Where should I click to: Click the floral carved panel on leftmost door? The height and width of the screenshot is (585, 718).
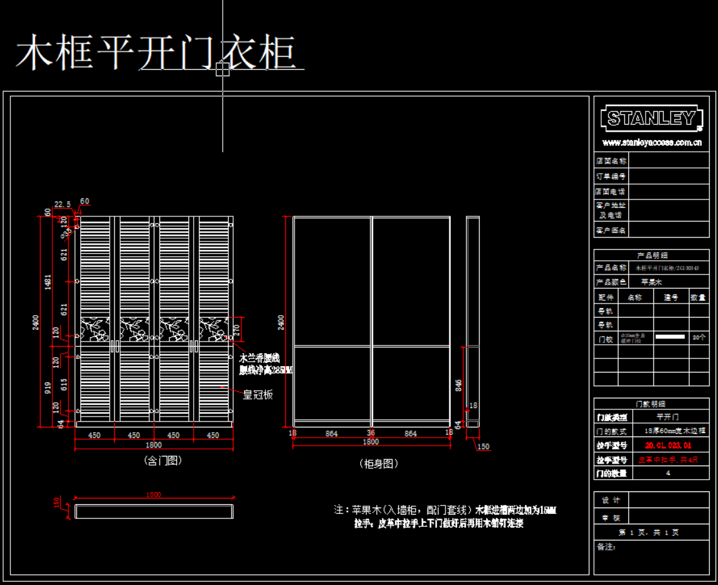pyautogui.click(x=95, y=329)
